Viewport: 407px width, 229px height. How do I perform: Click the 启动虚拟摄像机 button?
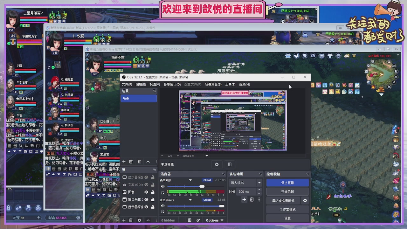pyautogui.click(x=283, y=201)
